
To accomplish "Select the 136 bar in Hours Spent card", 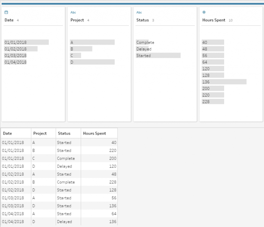I will click(x=224, y=82).
